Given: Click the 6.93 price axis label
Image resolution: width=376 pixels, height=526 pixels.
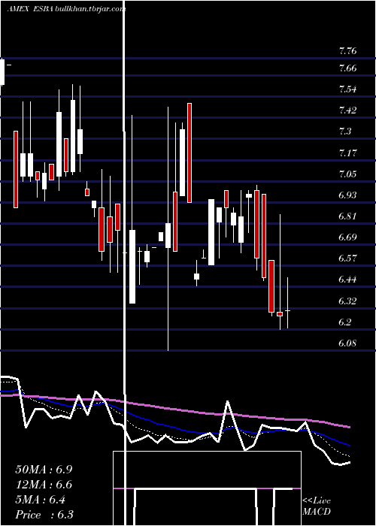Looking at the screenshot, I should click(347, 195).
